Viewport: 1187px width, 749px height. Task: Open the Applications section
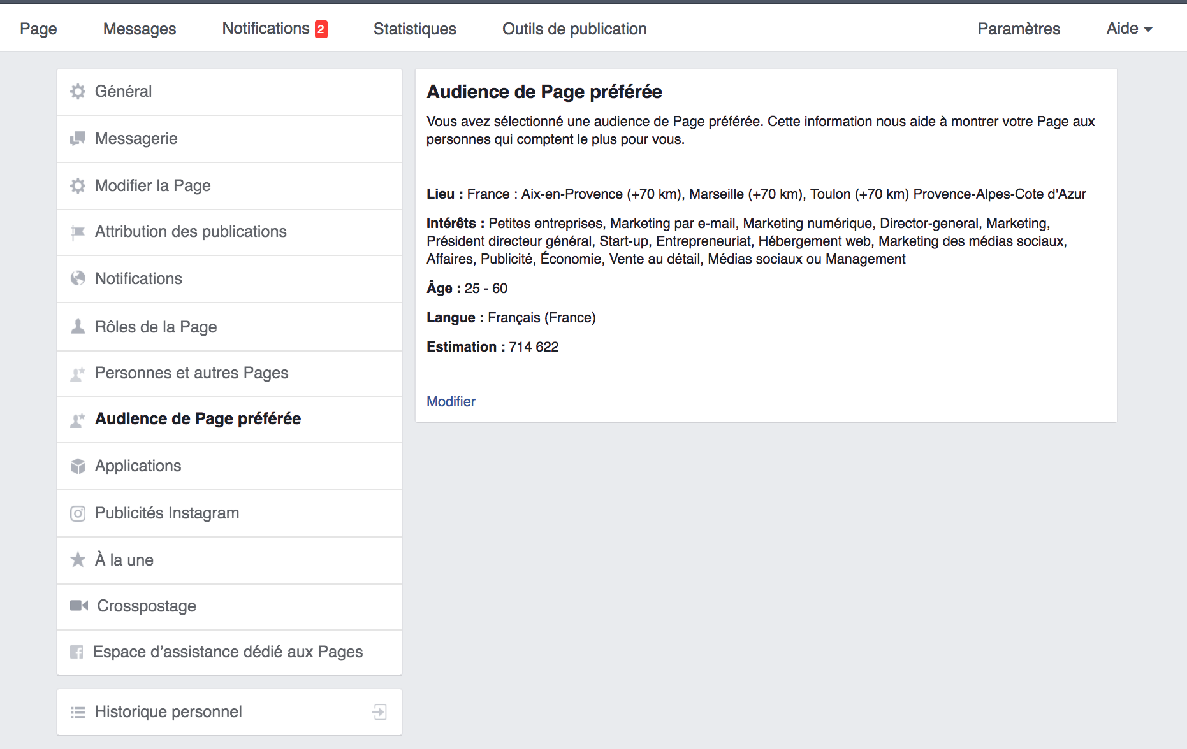[x=229, y=466]
